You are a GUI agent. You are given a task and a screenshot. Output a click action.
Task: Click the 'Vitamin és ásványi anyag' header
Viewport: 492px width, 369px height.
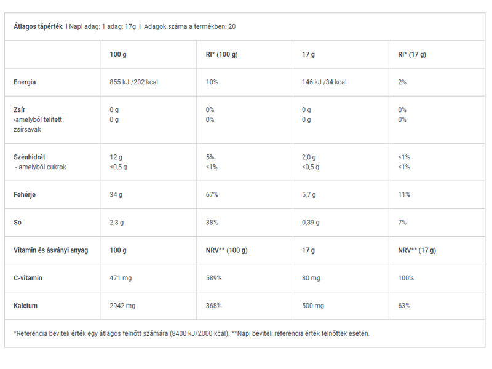[50, 250]
